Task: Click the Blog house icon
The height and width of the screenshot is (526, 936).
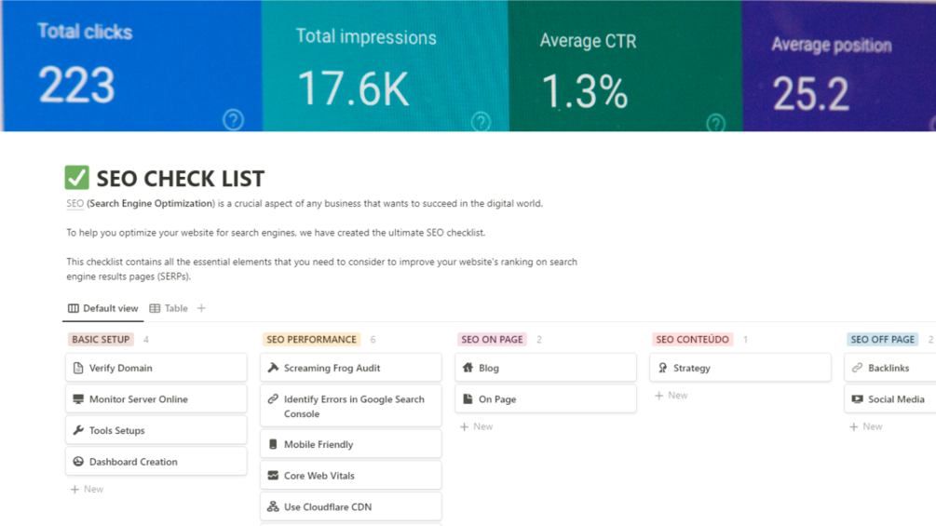Action: click(468, 368)
